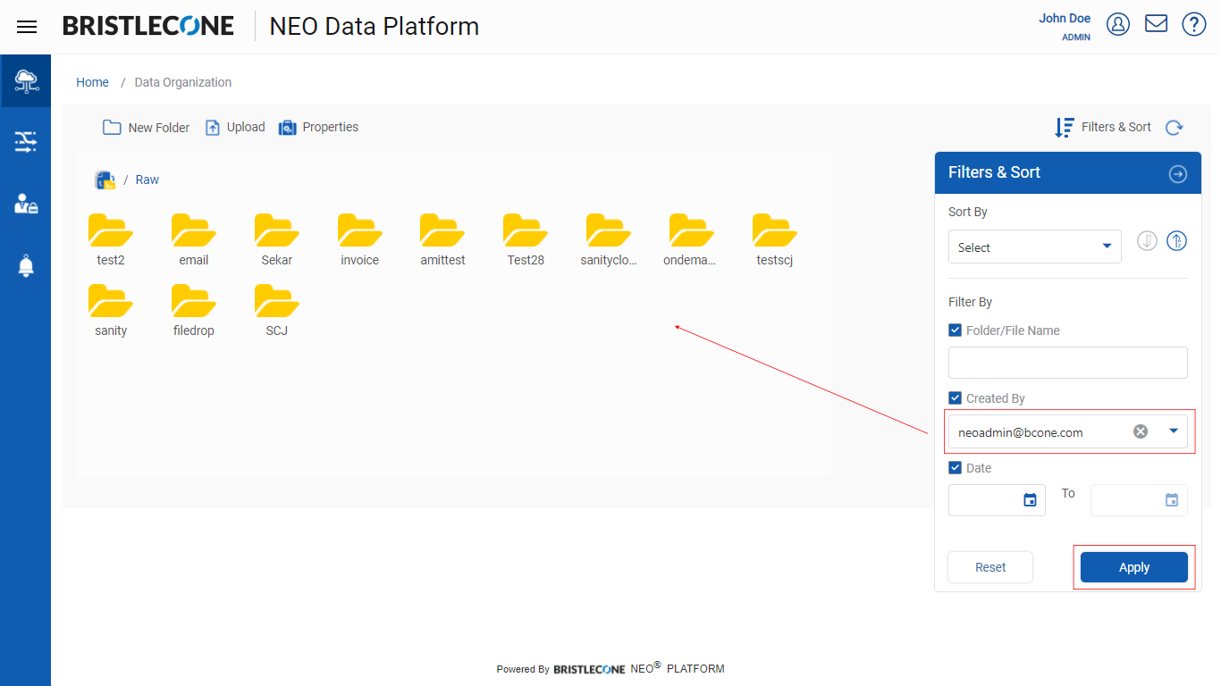Open the email folder
Image resolution: width=1221 pixels, height=686 pixels.
(194, 240)
